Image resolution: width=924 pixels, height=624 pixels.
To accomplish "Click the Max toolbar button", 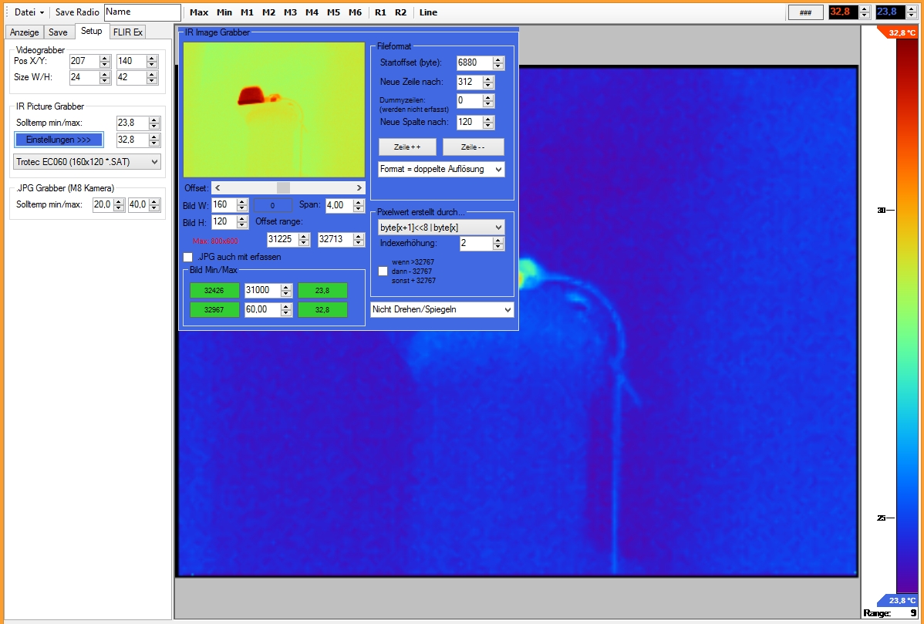I will coord(199,12).
